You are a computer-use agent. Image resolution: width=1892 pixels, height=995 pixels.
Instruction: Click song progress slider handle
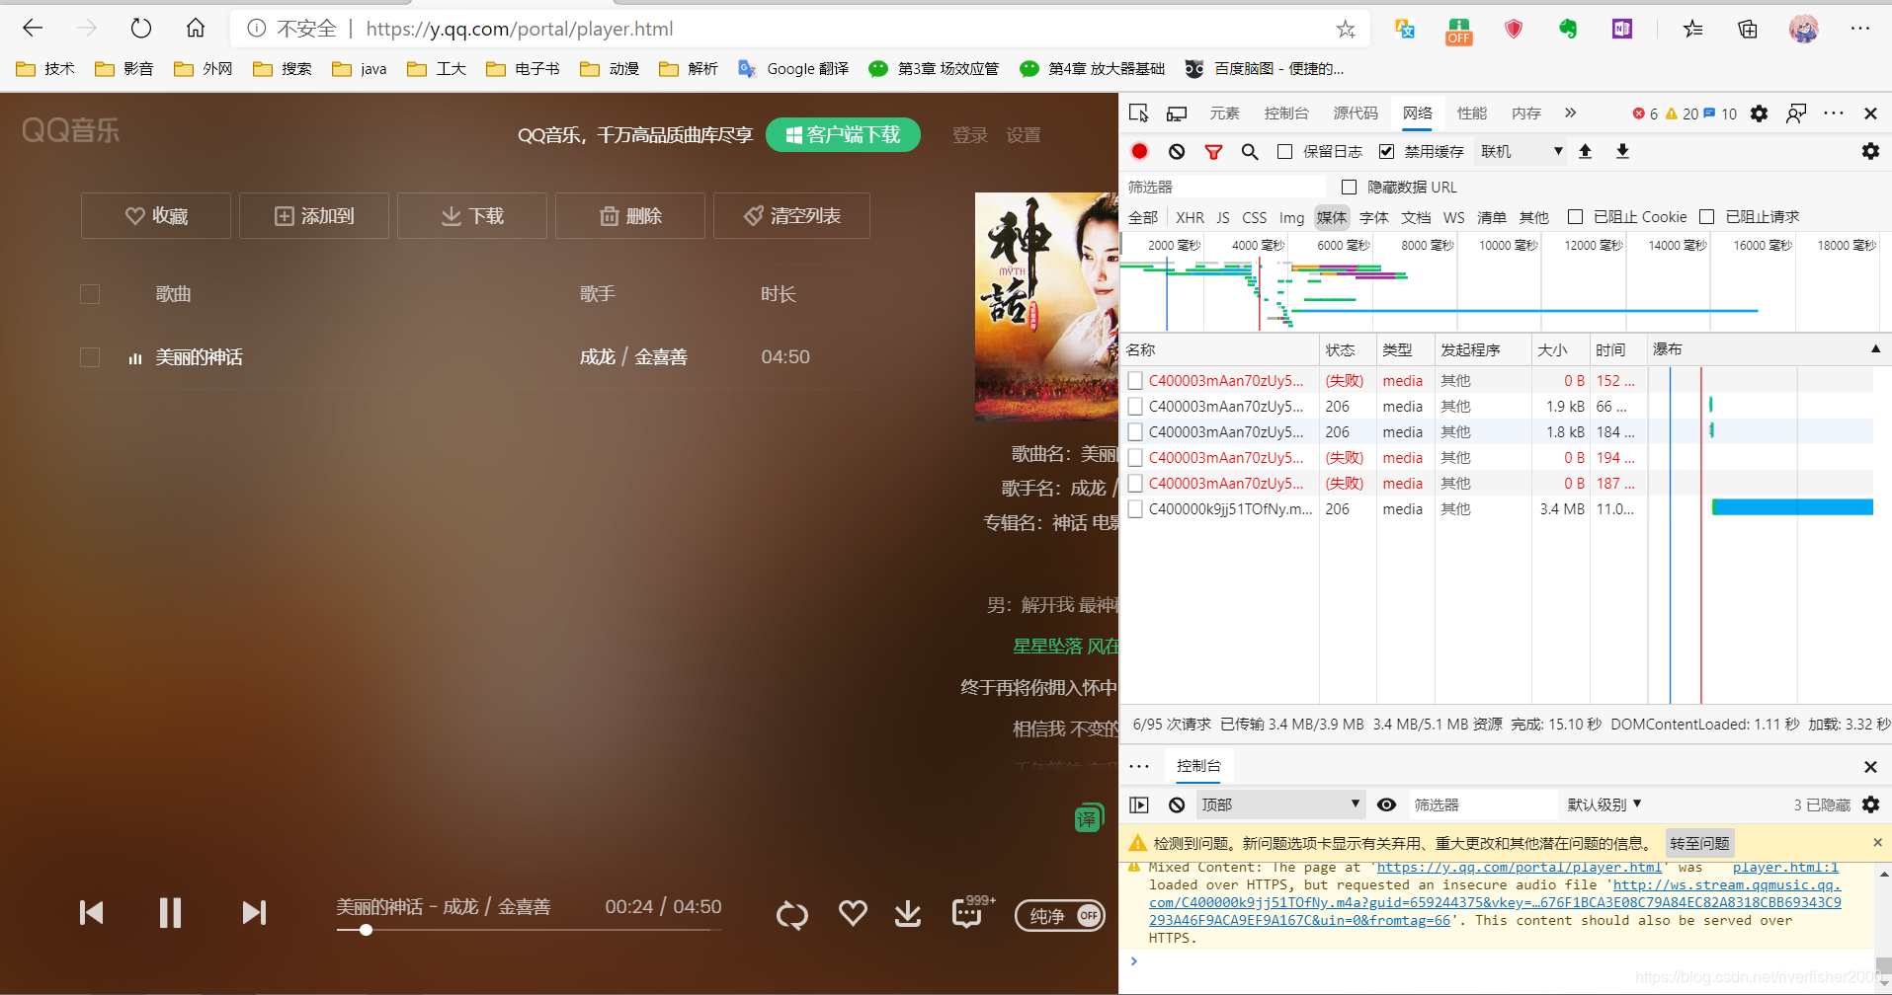coord(366,930)
